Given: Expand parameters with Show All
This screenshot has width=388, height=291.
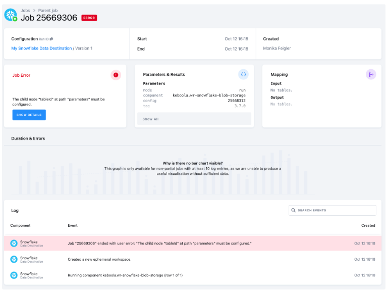Looking at the screenshot, I should pyautogui.click(x=150, y=119).
